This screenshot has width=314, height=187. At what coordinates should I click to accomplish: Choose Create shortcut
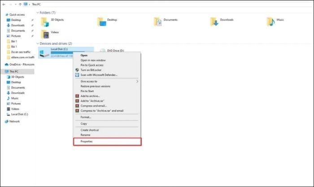[x=107, y=130]
